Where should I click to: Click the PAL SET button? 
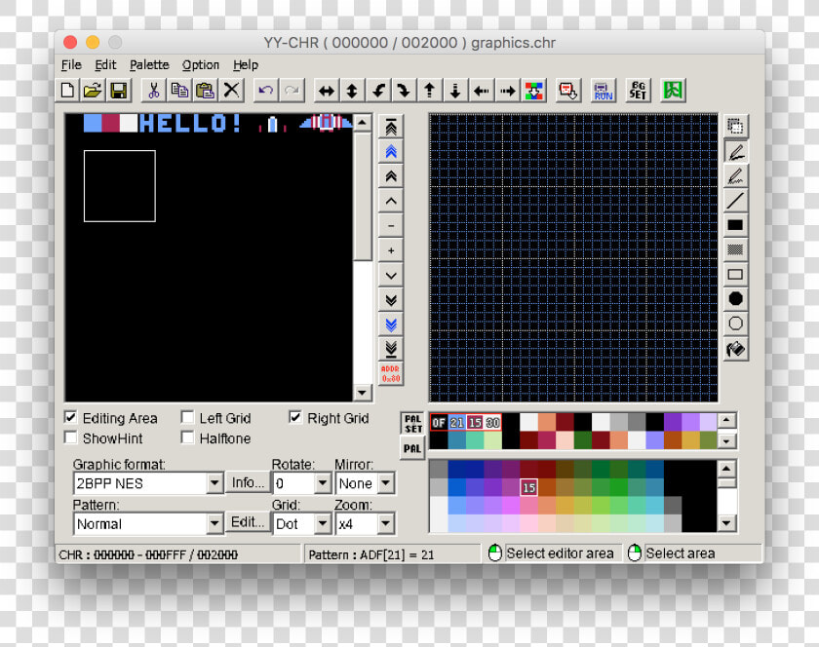point(412,424)
